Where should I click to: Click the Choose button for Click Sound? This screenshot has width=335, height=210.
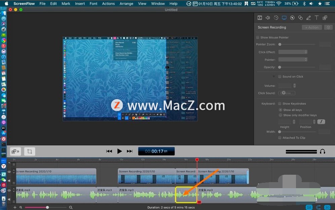287,93
